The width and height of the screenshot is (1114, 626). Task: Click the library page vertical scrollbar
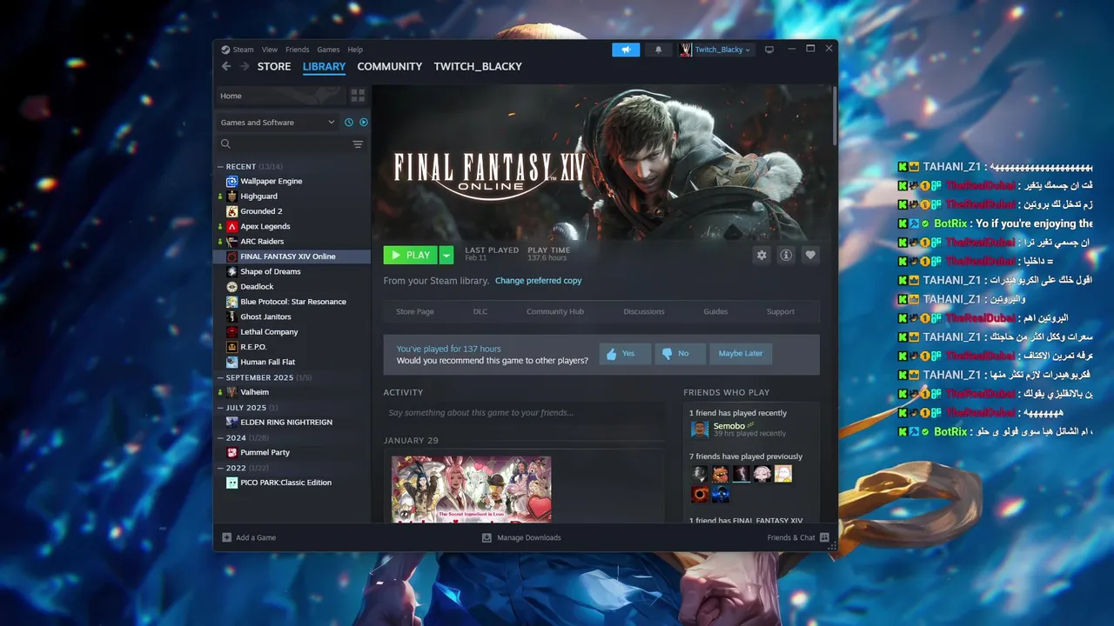click(x=835, y=116)
